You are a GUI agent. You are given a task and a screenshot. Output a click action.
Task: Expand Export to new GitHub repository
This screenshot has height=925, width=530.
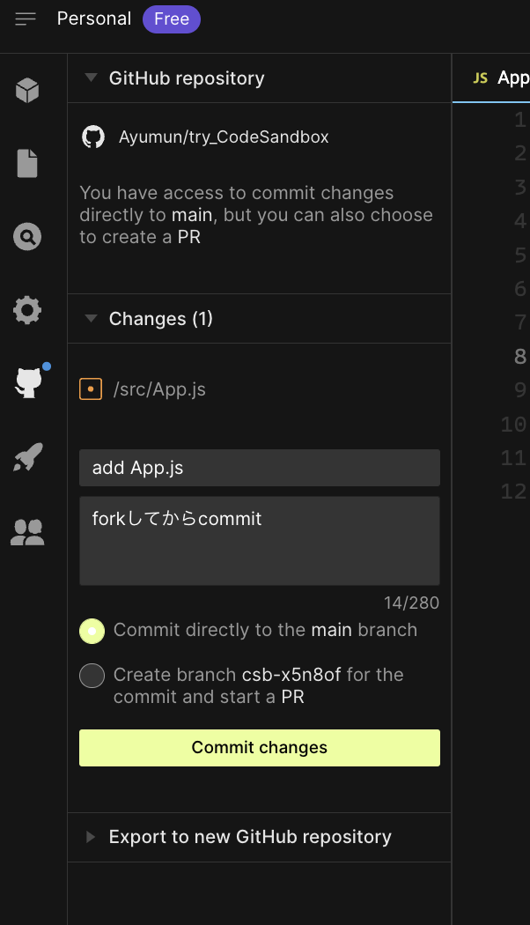(90, 837)
